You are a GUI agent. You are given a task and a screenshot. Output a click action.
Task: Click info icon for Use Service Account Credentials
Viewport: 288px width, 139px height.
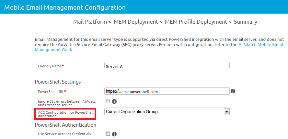click(x=114, y=134)
